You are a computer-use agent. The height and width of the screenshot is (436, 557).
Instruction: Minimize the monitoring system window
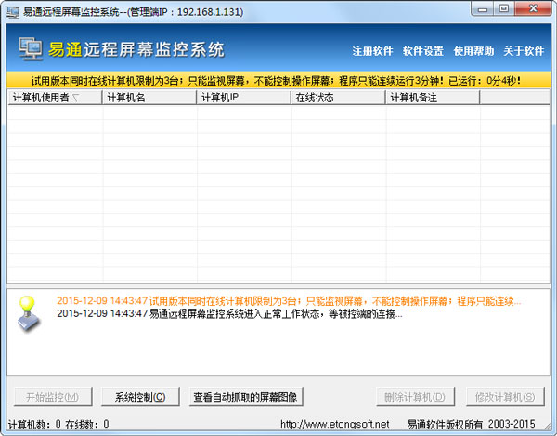point(482,9)
